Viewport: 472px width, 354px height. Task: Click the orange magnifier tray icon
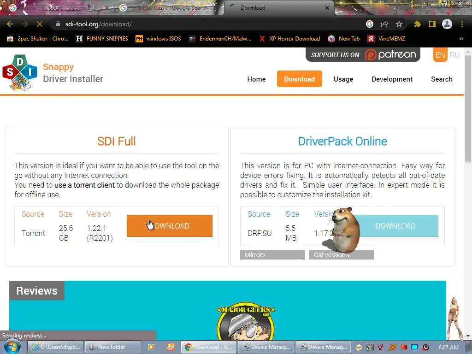(392, 348)
